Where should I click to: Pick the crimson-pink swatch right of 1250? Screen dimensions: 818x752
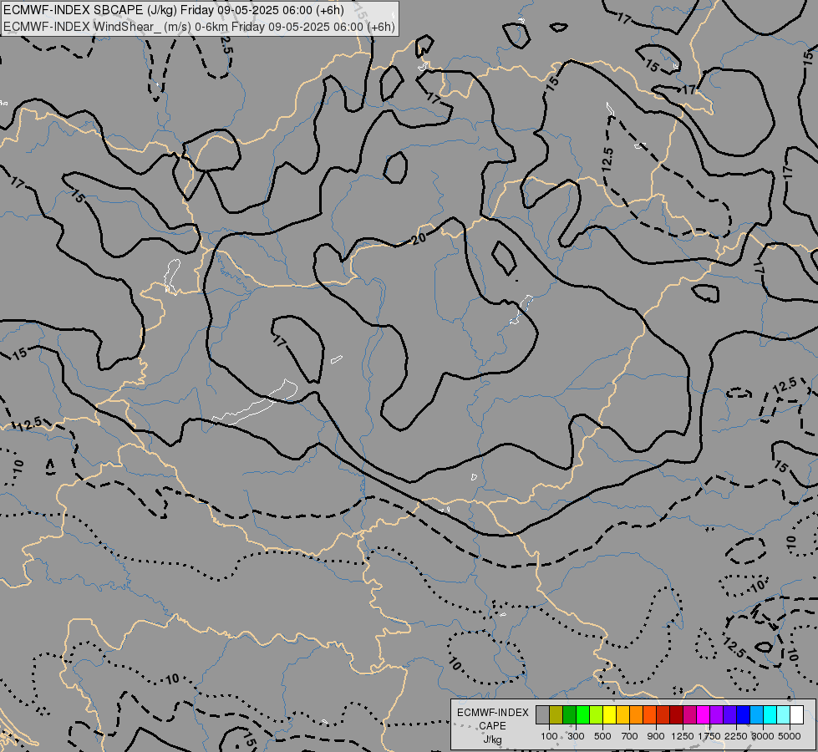click(x=689, y=715)
